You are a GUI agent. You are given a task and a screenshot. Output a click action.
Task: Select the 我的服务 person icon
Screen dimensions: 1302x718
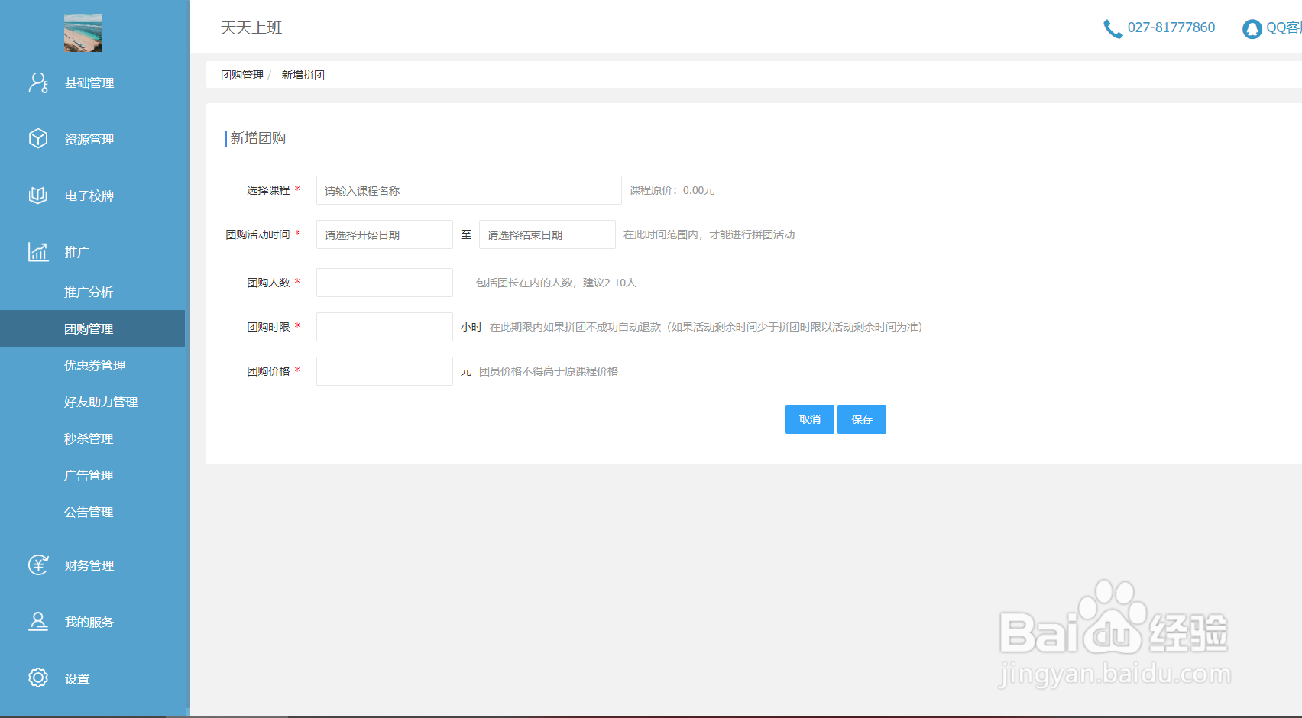pos(37,622)
